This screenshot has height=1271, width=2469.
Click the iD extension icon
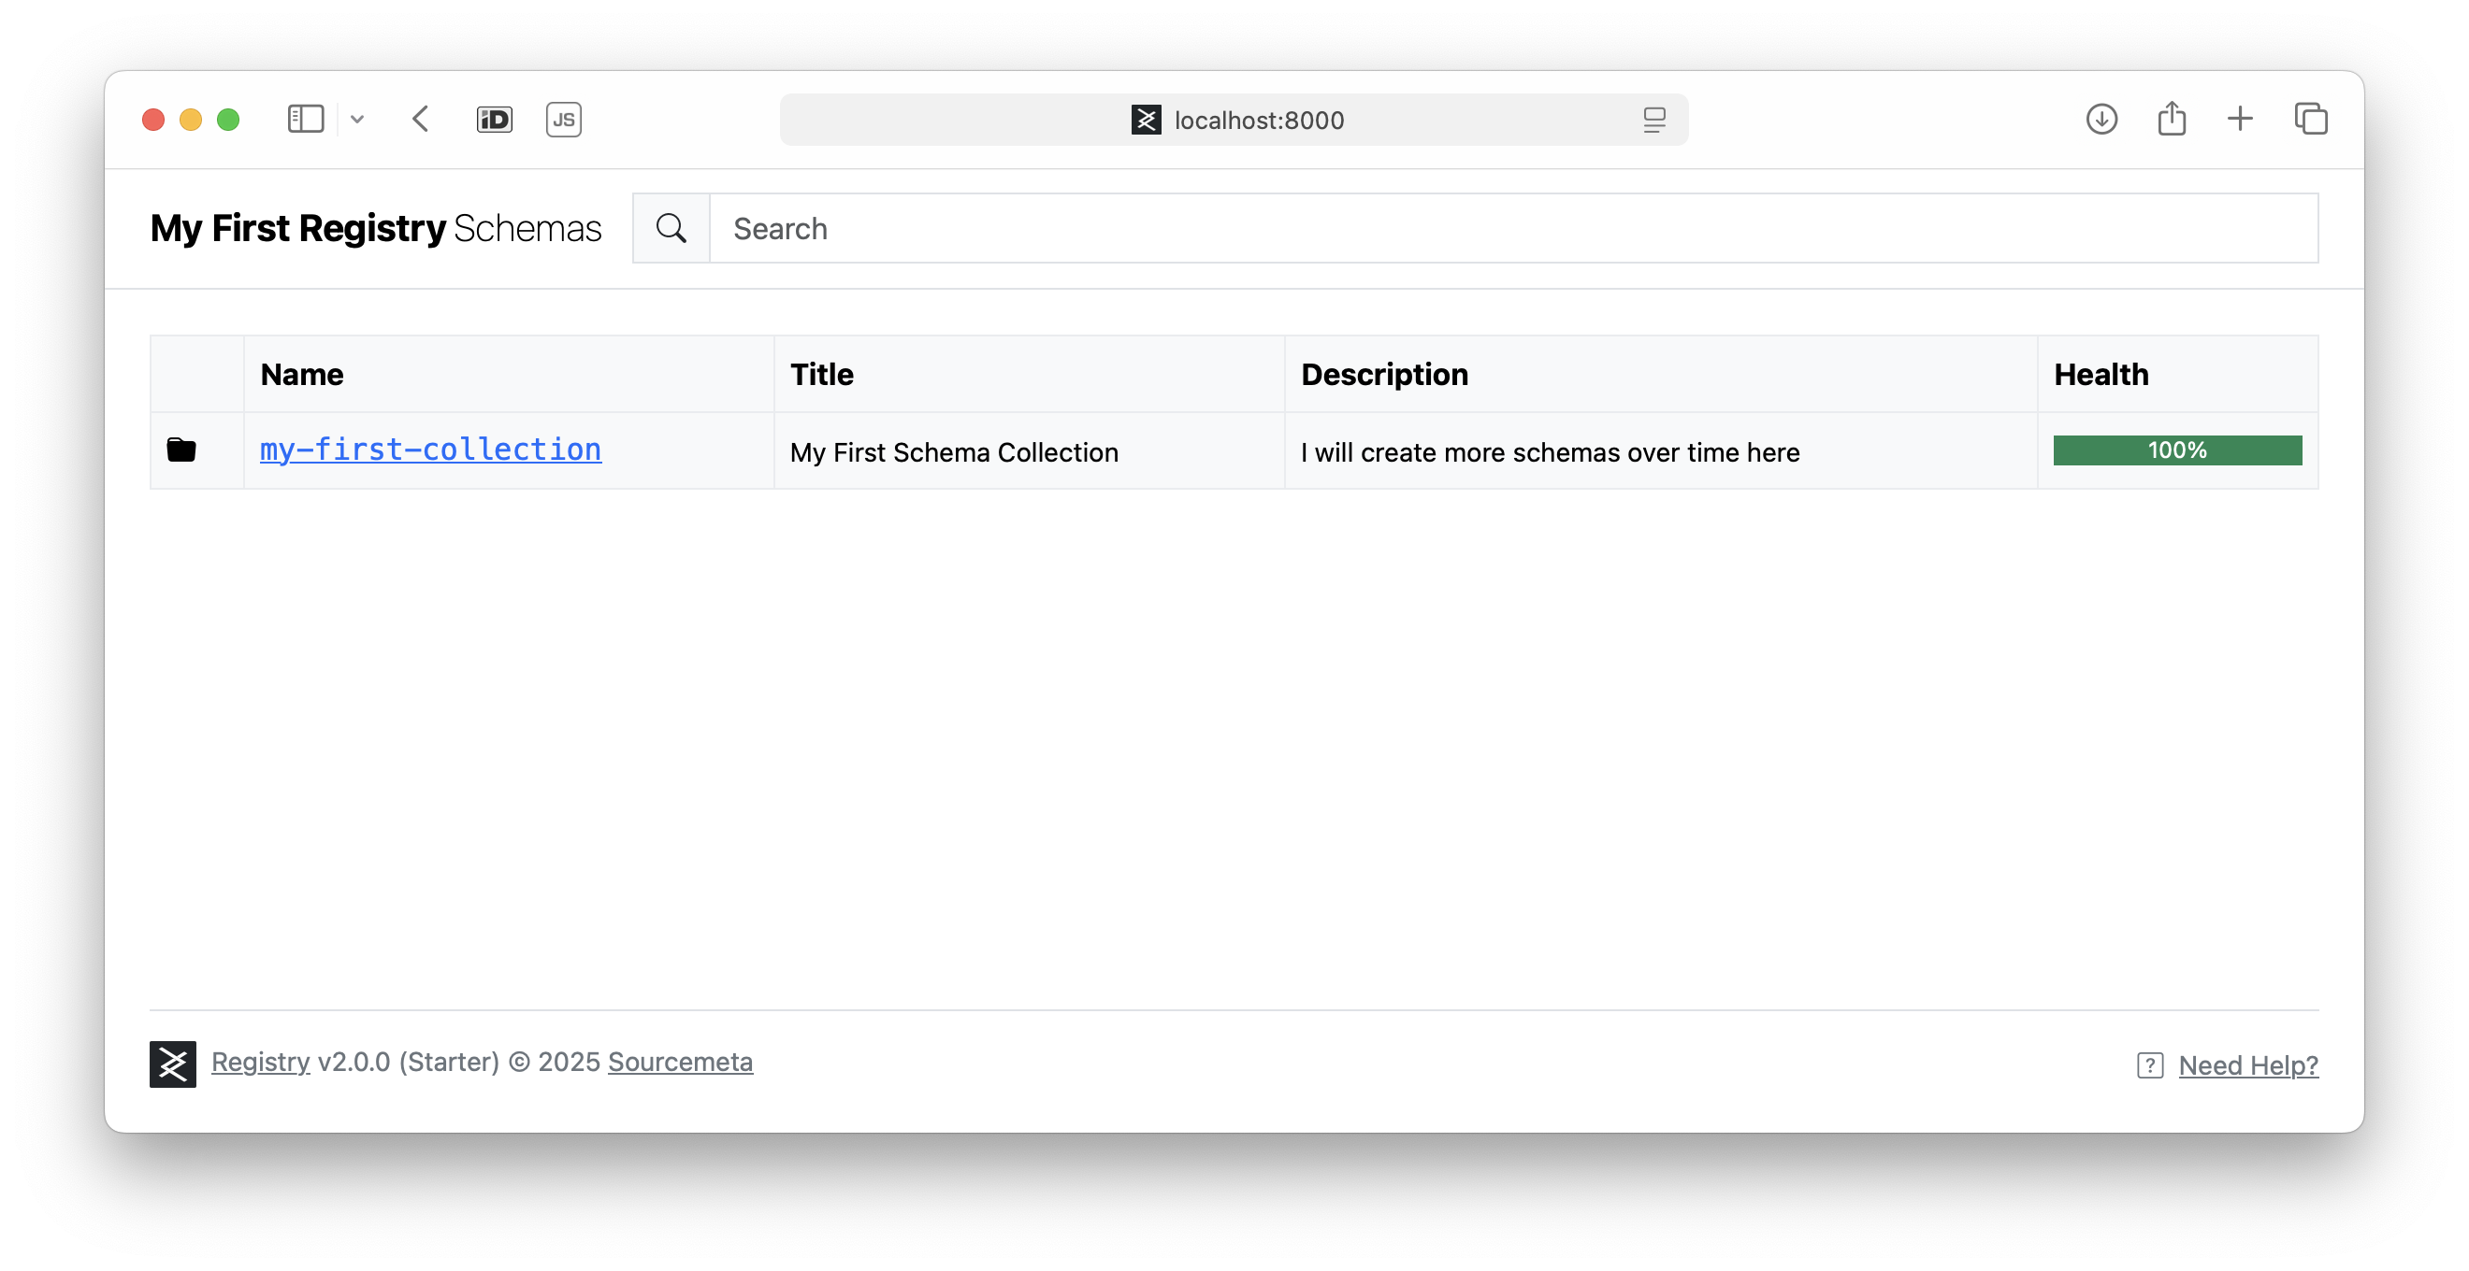point(494,119)
